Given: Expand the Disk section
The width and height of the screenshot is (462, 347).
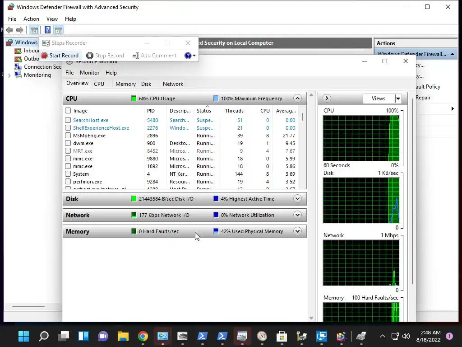Looking at the screenshot, I should pyautogui.click(x=298, y=199).
